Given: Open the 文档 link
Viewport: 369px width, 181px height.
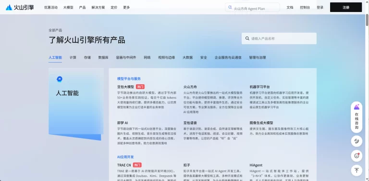Looking at the screenshot, I should coord(290,7).
